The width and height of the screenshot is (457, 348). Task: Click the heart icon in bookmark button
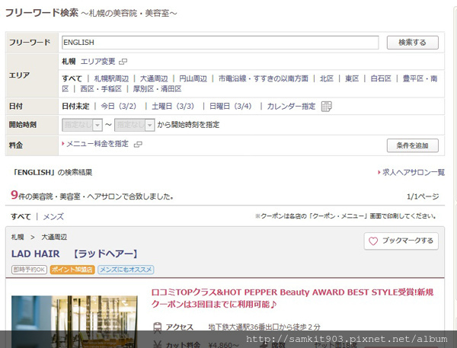[373, 241]
